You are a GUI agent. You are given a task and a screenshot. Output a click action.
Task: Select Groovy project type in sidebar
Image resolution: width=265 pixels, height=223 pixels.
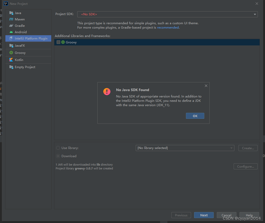pos(28,53)
